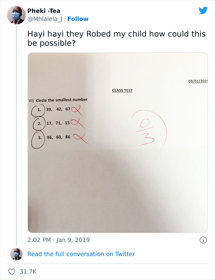Viewport: 215px width, 280px height.
Task: Click the circled 0/3 score in the photo
Action: tap(145, 129)
